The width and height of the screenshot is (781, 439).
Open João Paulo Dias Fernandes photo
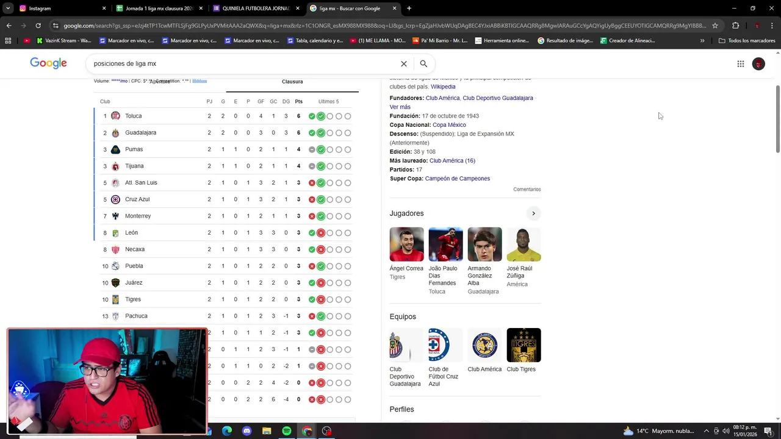point(446,244)
